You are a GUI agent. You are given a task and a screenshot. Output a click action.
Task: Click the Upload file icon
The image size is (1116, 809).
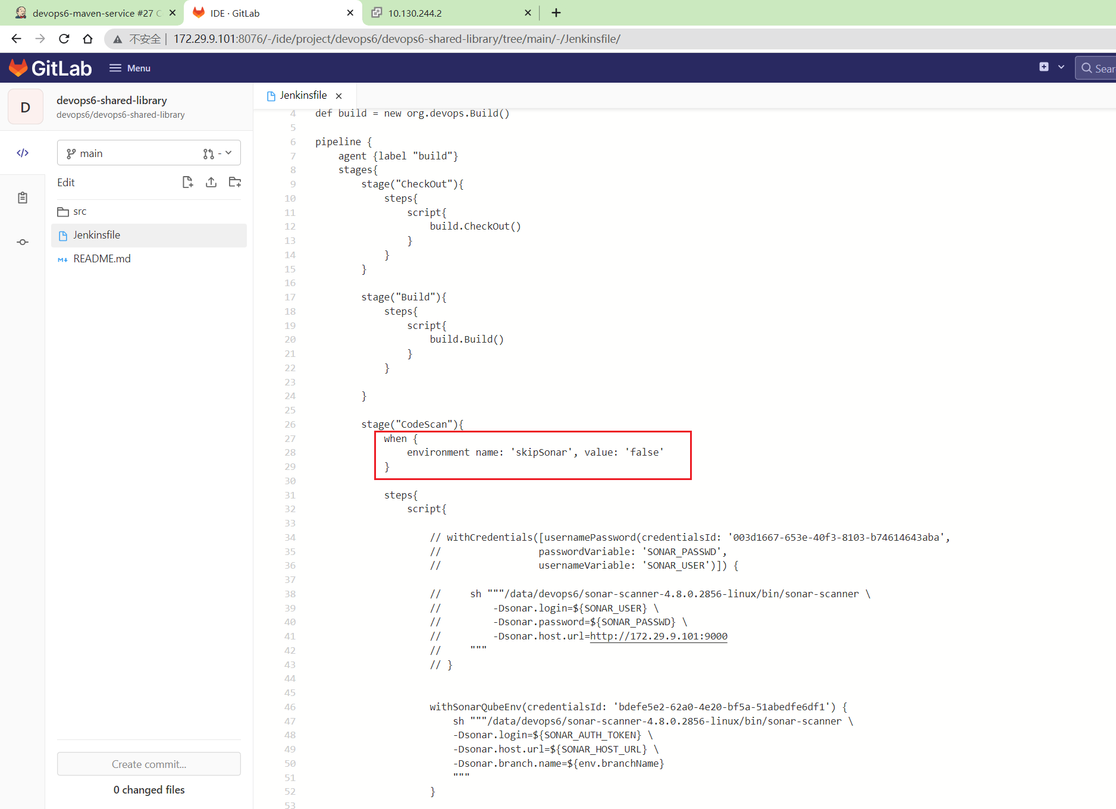point(211,182)
